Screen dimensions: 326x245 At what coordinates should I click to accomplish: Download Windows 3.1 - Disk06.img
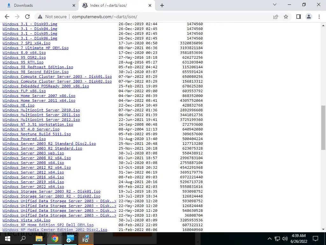30,38
